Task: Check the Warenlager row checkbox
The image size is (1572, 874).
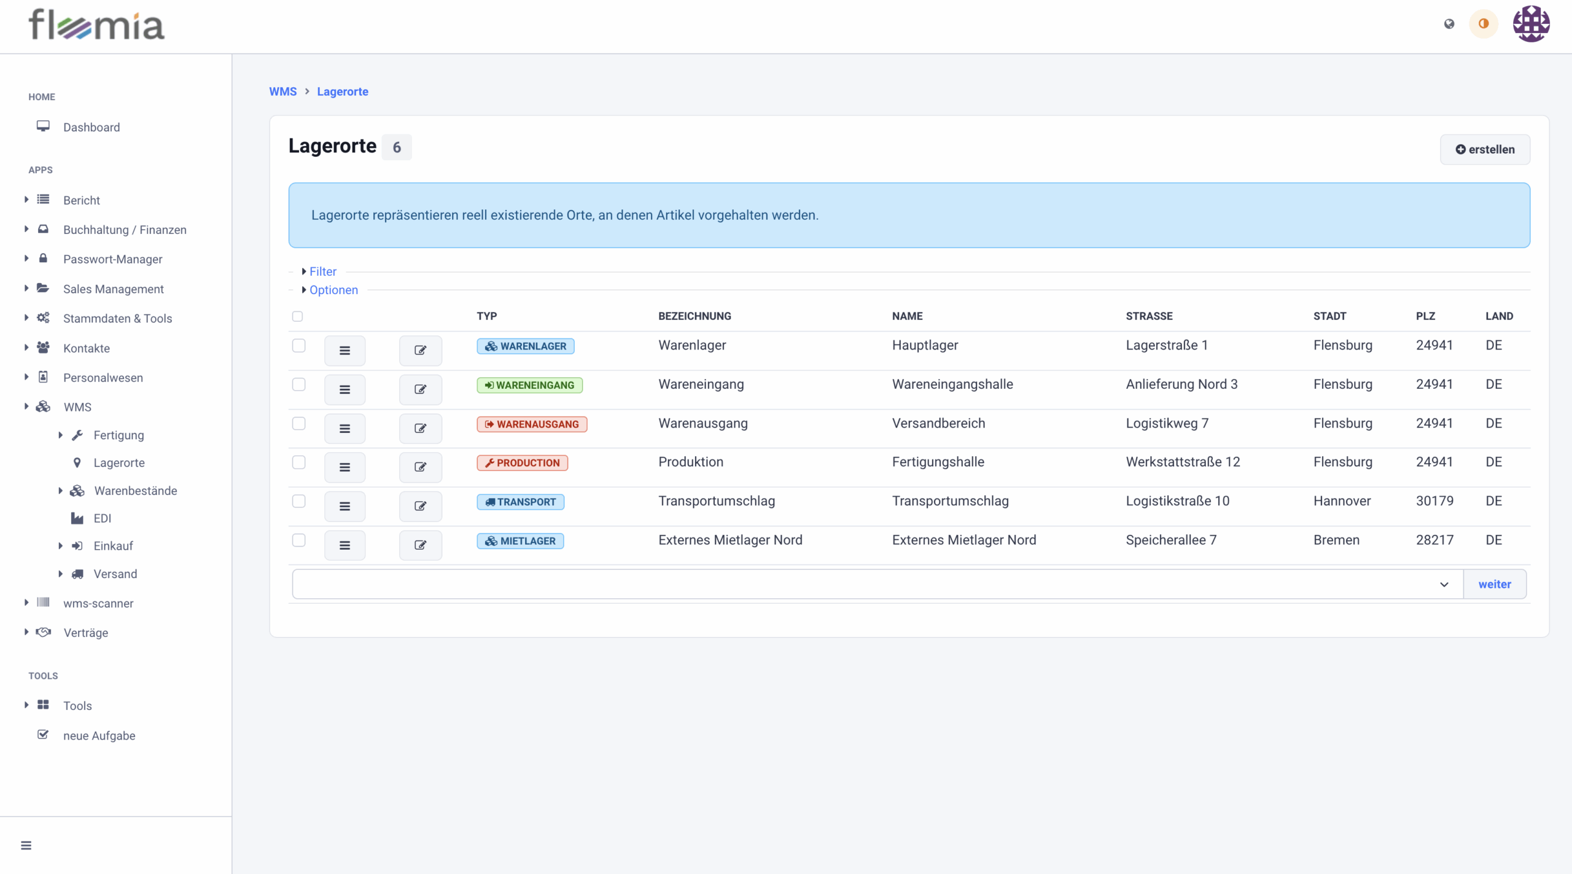Action: (298, 345)
